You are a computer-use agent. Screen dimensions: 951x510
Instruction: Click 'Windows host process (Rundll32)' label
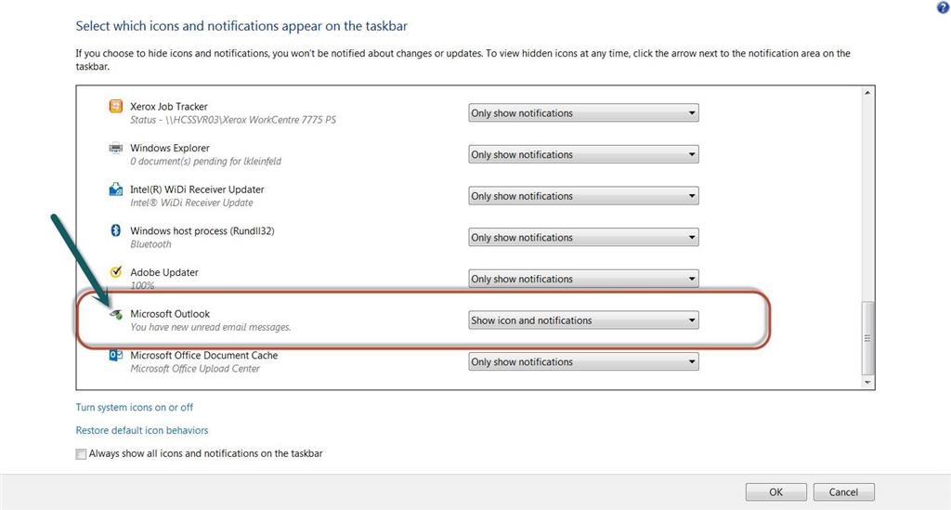(202, 230)
